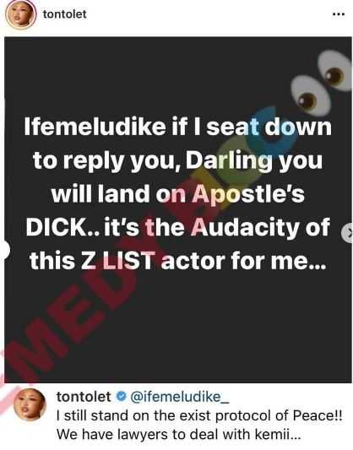
Task: Go to next slide with right arrow
Action: (x=347, y=233)
